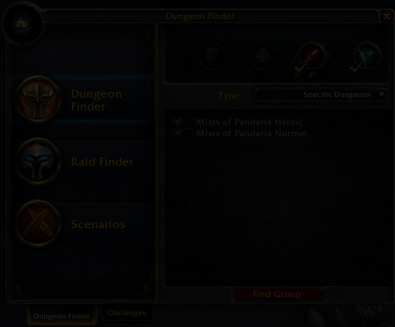
Task: Click the eye portrait in the window corner
Action: tap(22, 24)
